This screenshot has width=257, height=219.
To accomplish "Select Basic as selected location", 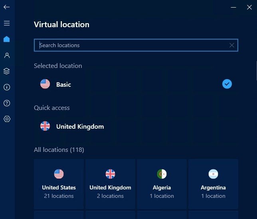I will tap(136, 84).
